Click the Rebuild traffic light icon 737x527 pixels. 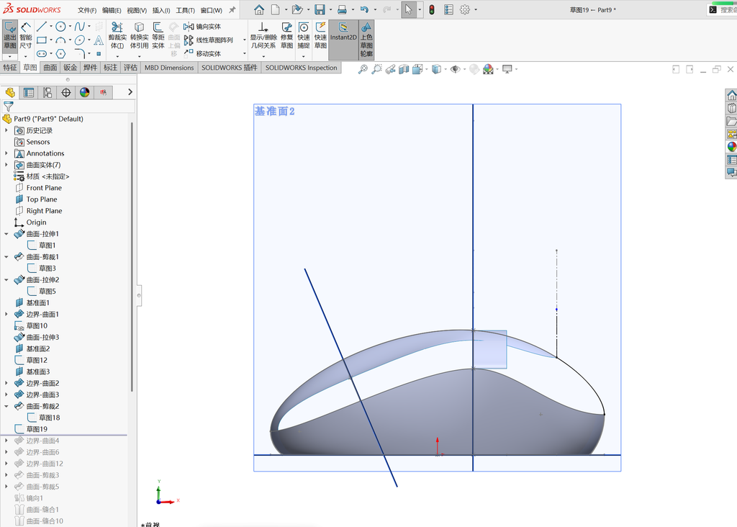(432, 9)
